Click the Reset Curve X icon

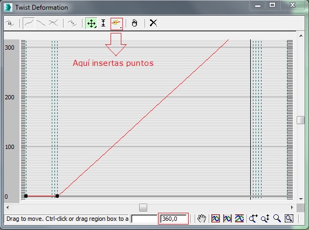tap(153, 23)
